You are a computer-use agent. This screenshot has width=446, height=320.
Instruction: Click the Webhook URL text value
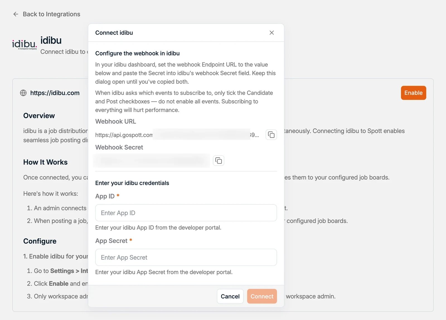pos(177,135)
